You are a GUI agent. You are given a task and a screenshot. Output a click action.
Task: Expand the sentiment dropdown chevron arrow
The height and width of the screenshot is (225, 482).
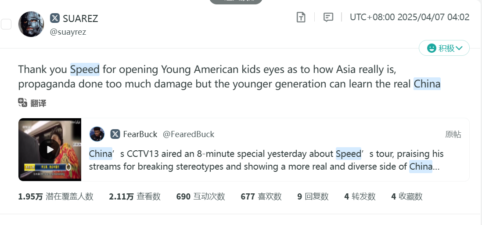tap(460, 48)
